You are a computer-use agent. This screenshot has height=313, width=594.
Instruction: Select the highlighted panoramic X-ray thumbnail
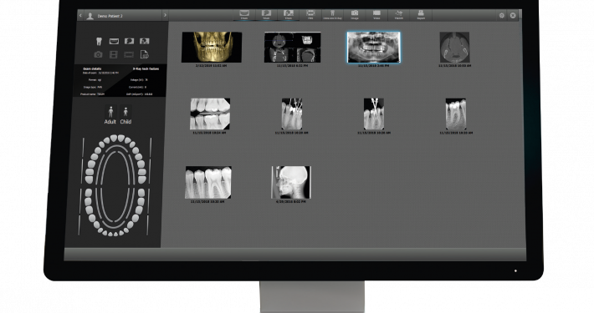373,48
